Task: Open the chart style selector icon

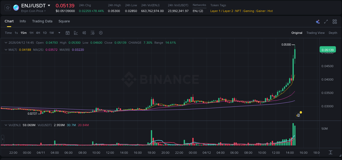Action: [75, 33]
